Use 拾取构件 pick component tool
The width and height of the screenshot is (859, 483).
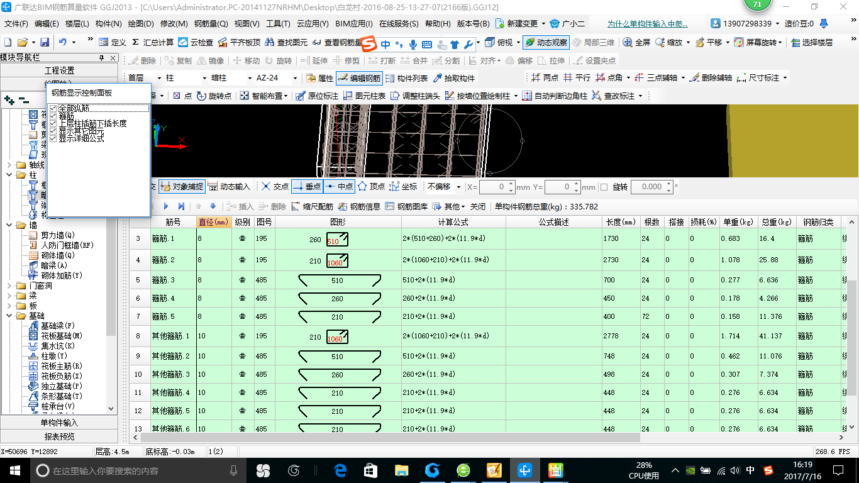click(454, 79)
